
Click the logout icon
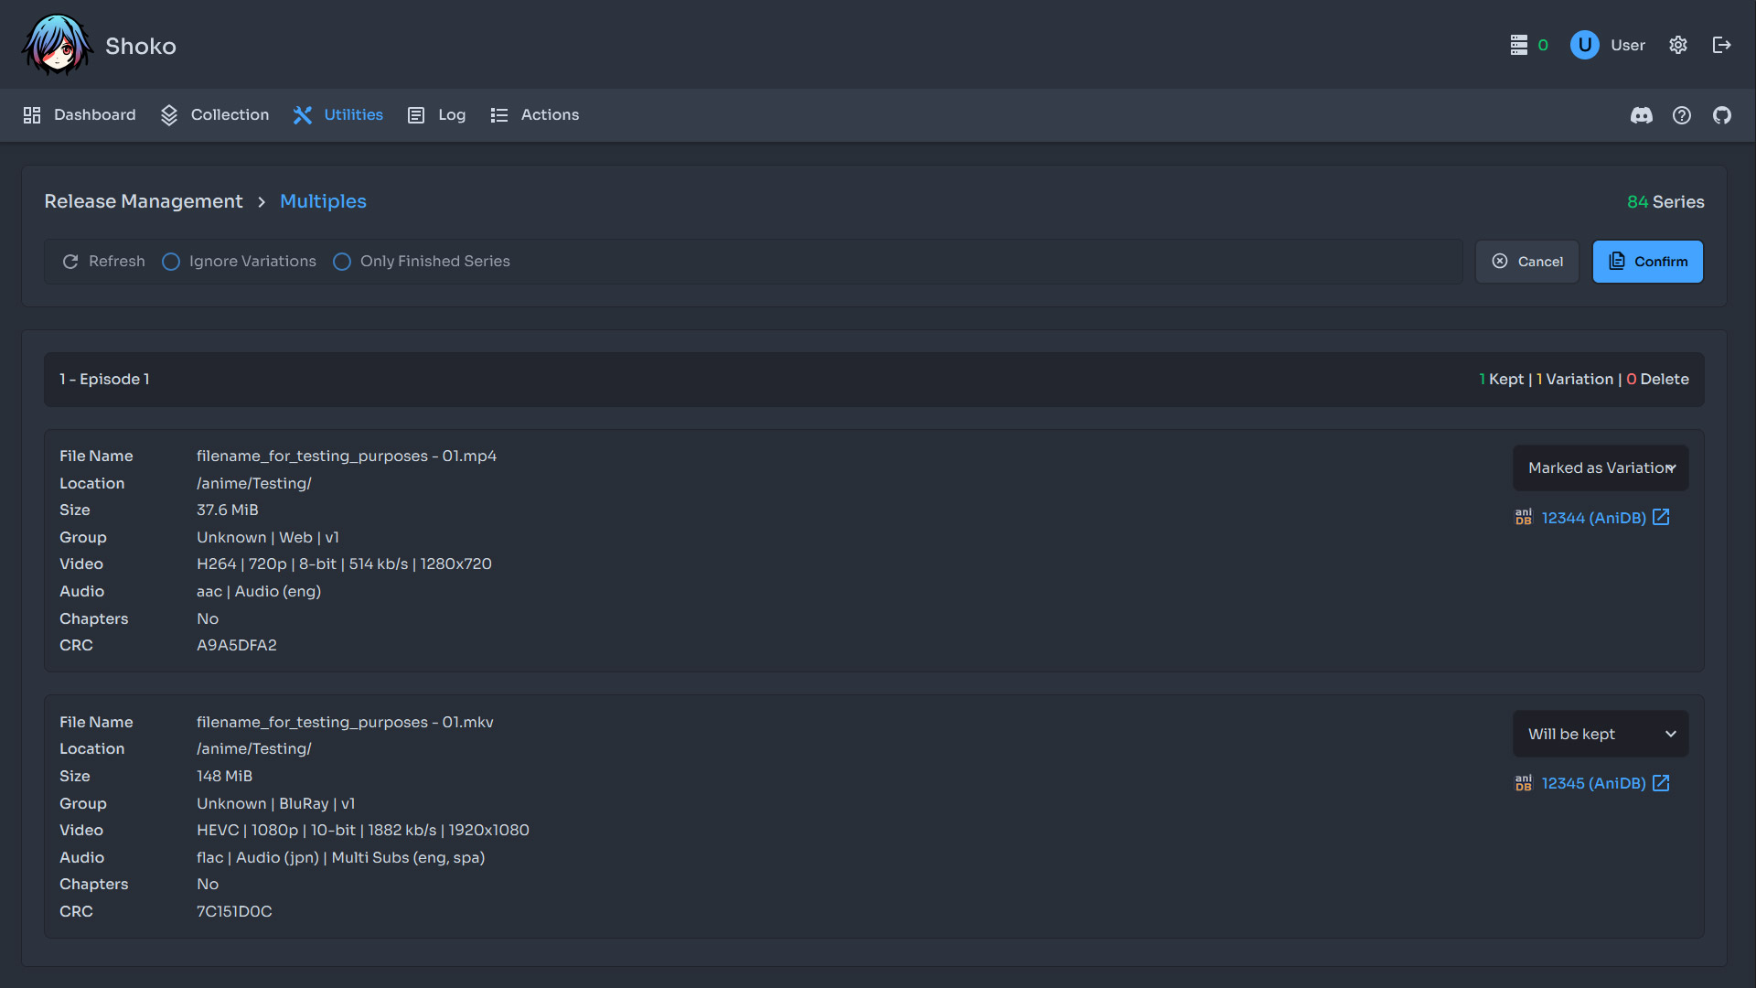pyautogui.click(x=1722, y=45)
